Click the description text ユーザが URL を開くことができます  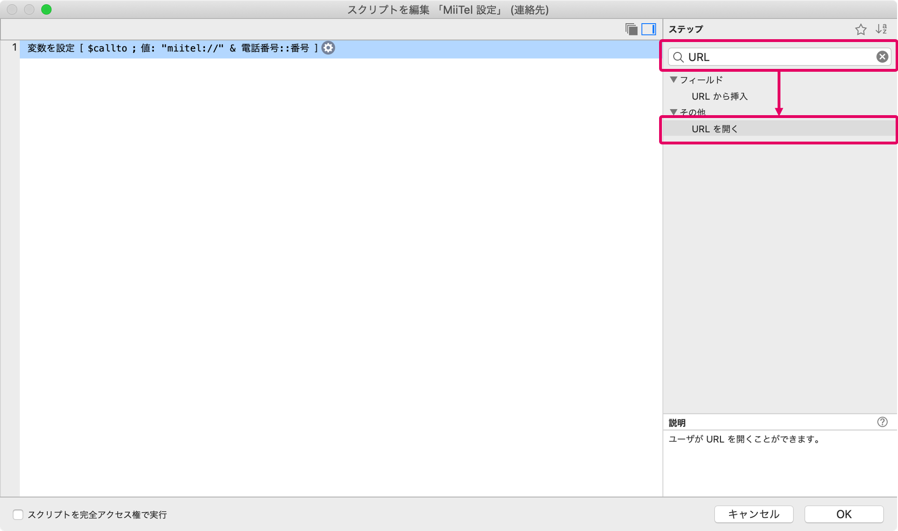[745, 439]
